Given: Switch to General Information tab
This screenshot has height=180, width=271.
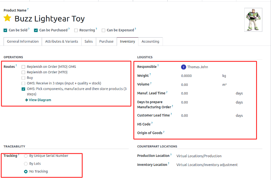Looking at the screenshot, I should (x=23, y=42).
